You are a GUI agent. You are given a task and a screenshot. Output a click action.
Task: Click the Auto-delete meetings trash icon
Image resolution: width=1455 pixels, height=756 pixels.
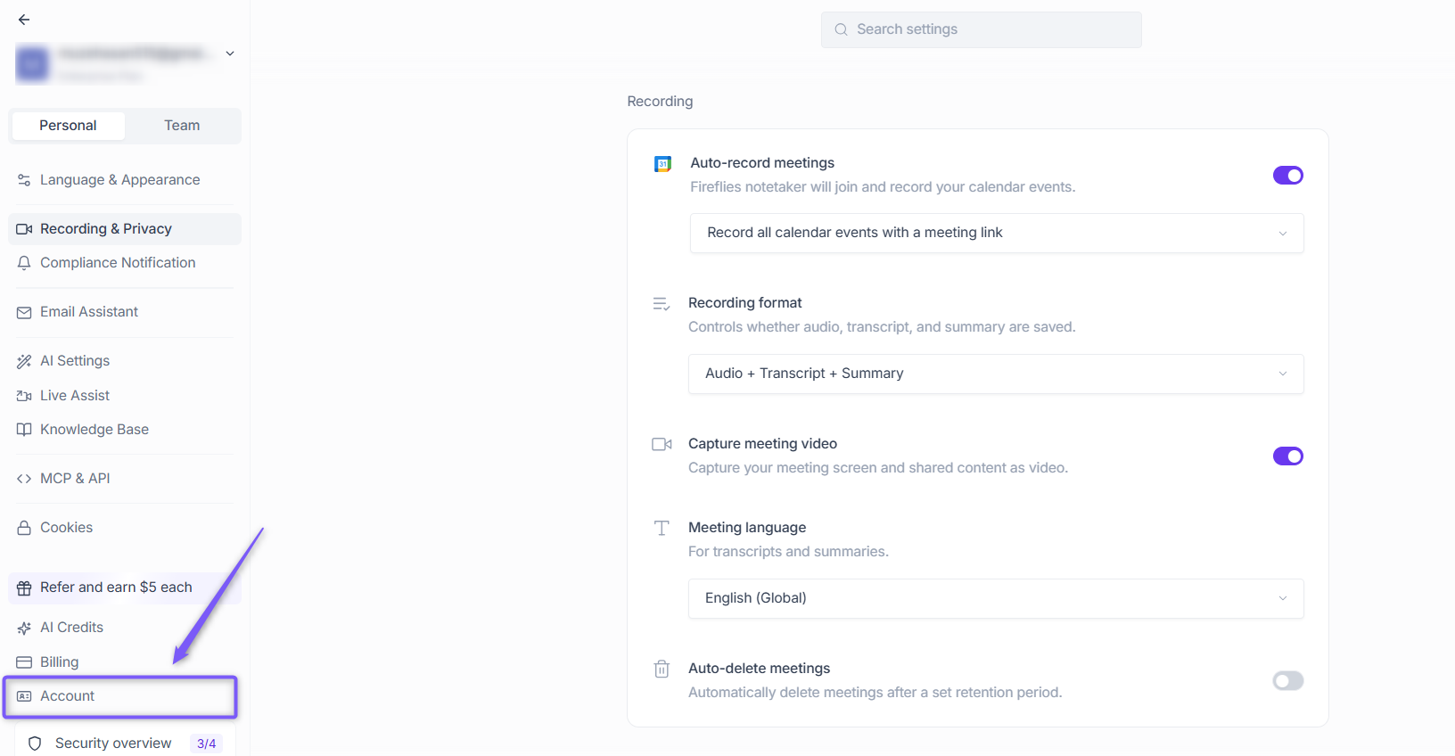click(x=662, y=669)
